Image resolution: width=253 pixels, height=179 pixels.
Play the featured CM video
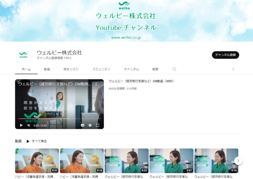[21, 125]
